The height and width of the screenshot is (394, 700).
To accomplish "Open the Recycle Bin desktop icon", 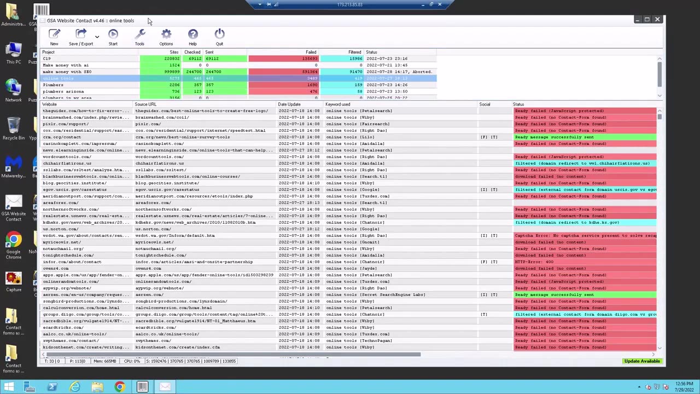I will coord(14,129).
